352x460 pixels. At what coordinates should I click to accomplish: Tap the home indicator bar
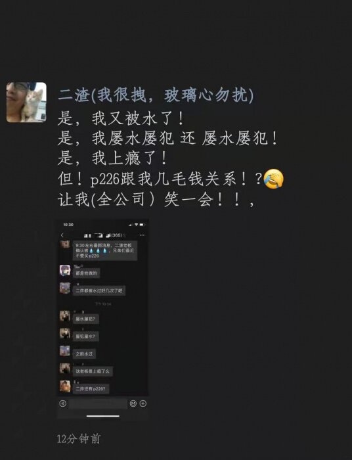click(x=103, y=416)
